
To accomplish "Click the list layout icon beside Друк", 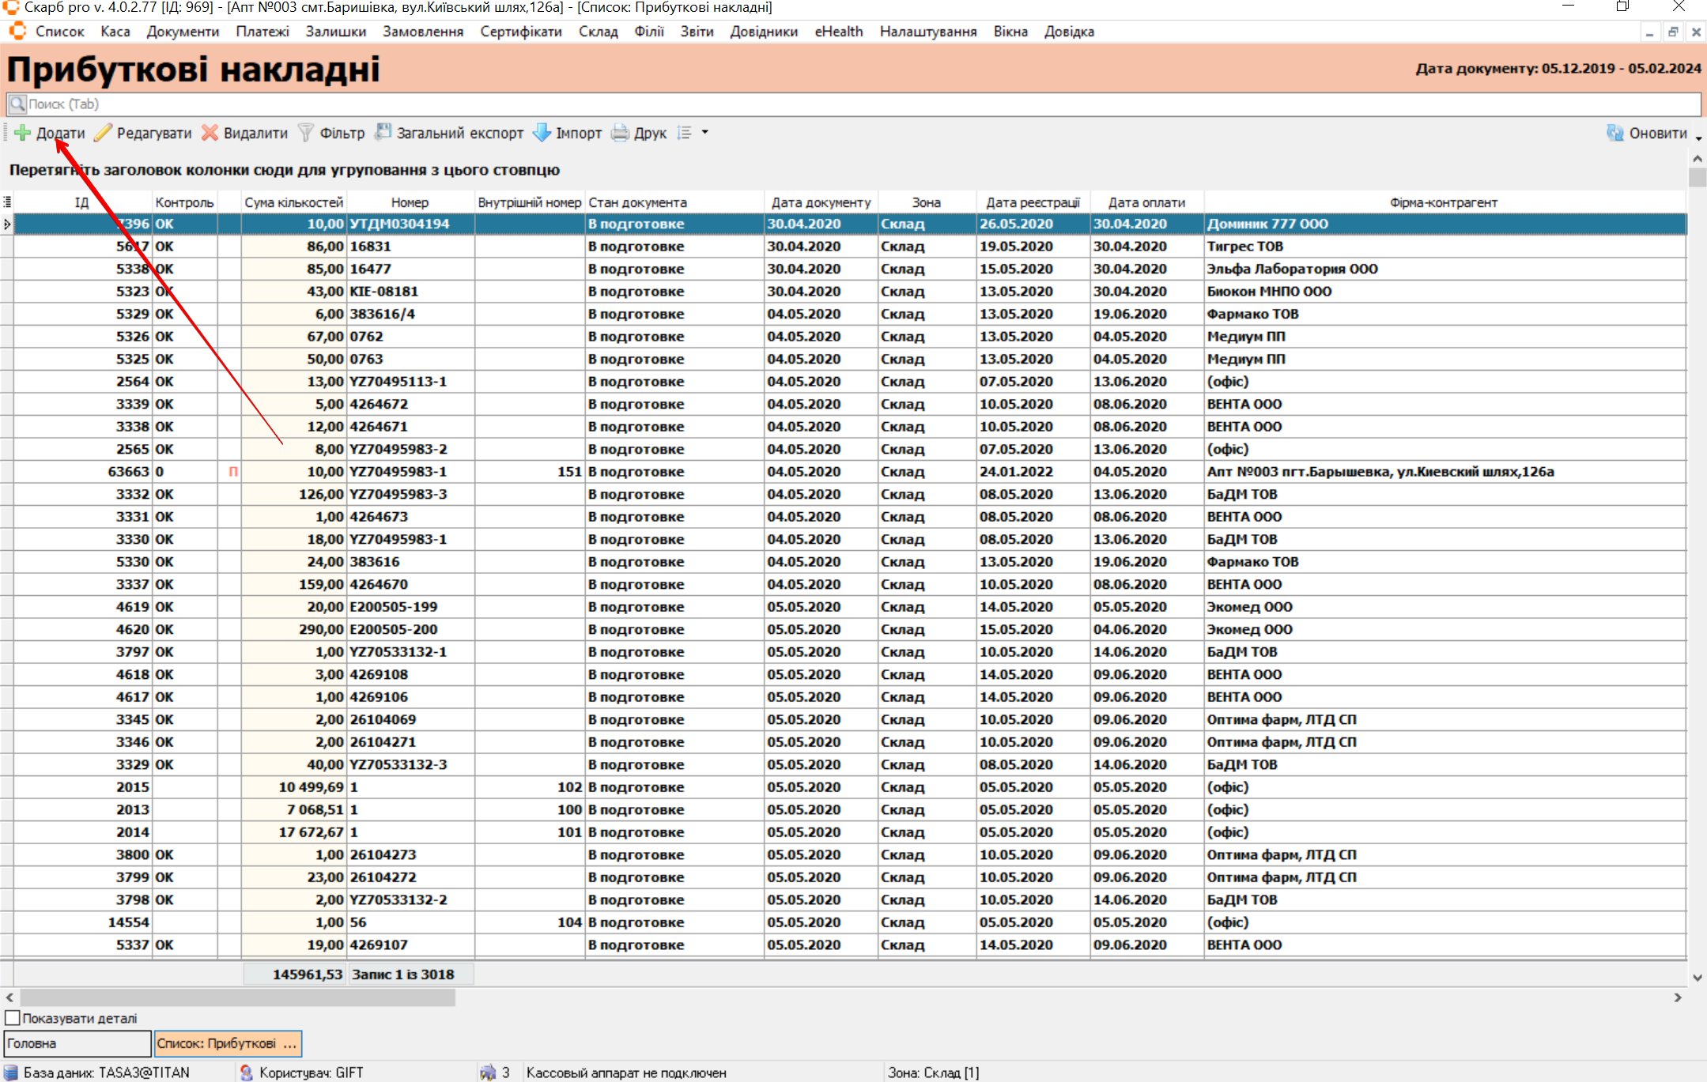I will click(x=685, y=133).
